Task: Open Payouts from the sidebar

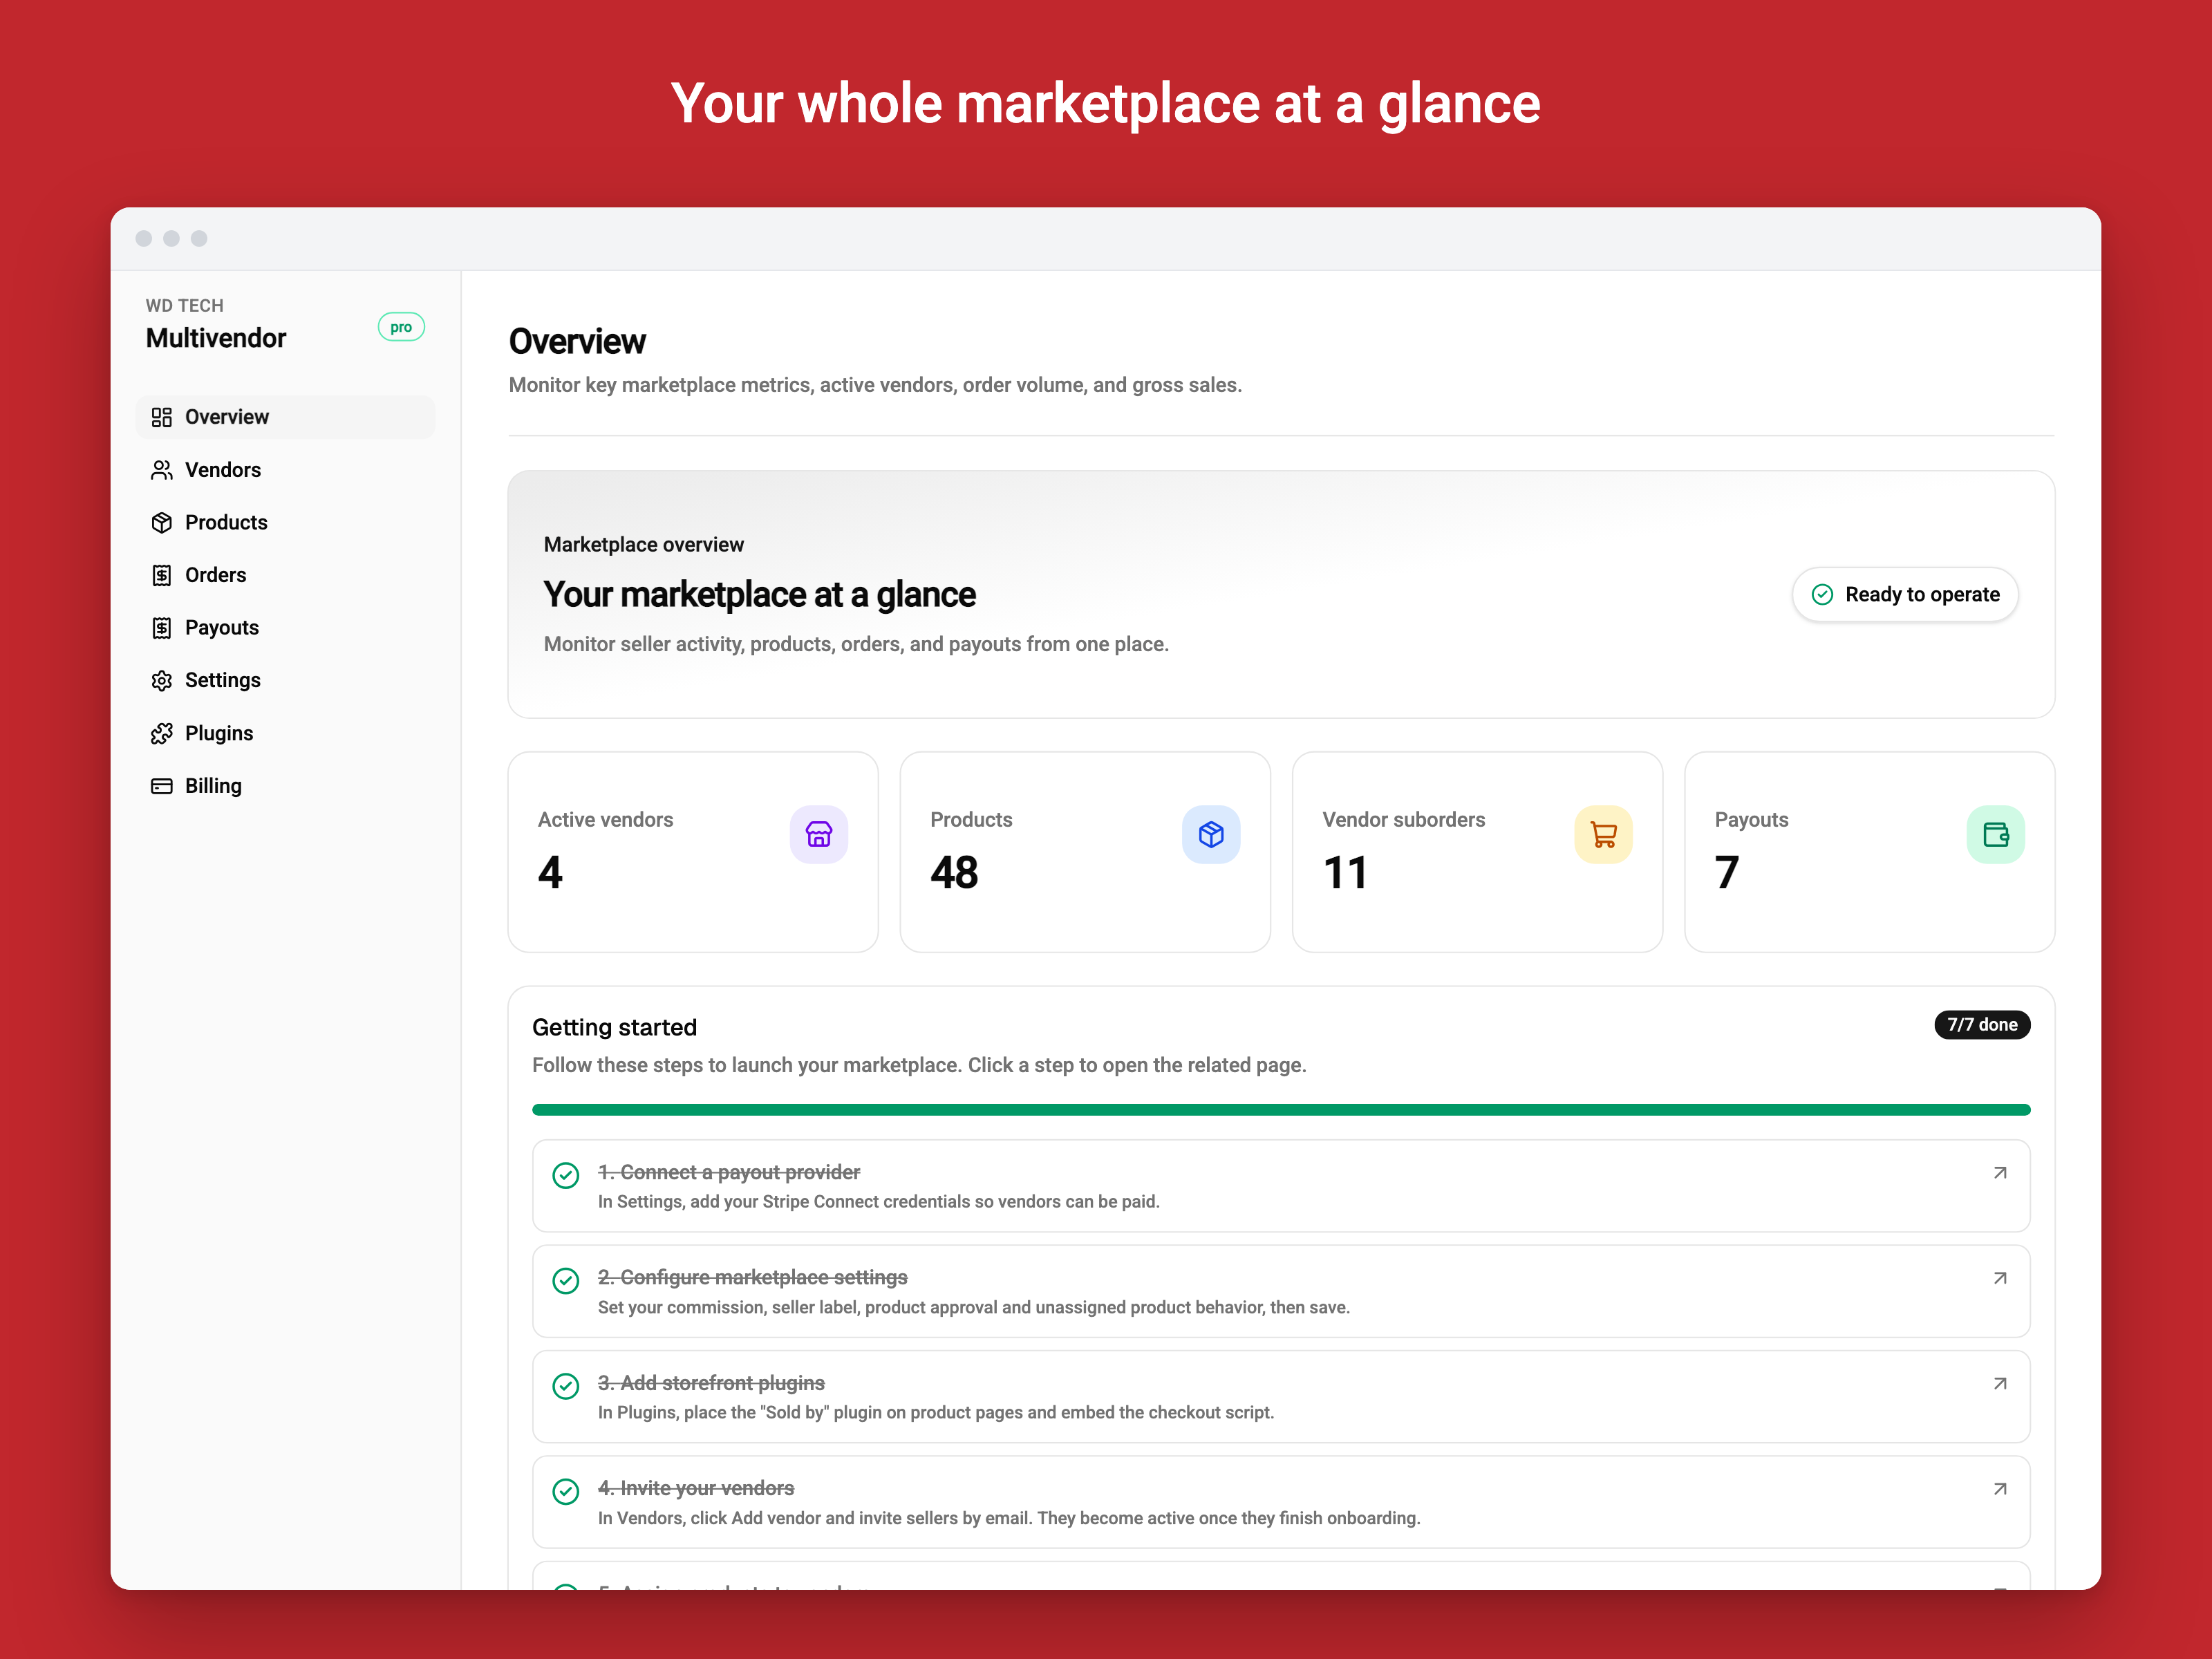Action: point(285,628)
